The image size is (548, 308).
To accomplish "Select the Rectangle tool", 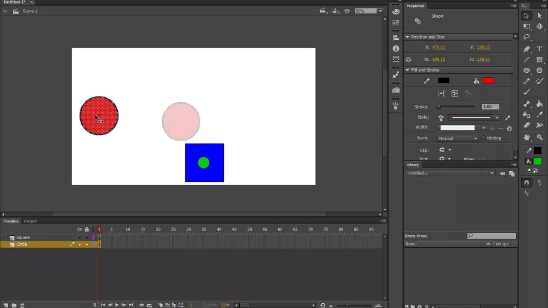I will click(x=539, y=59).
